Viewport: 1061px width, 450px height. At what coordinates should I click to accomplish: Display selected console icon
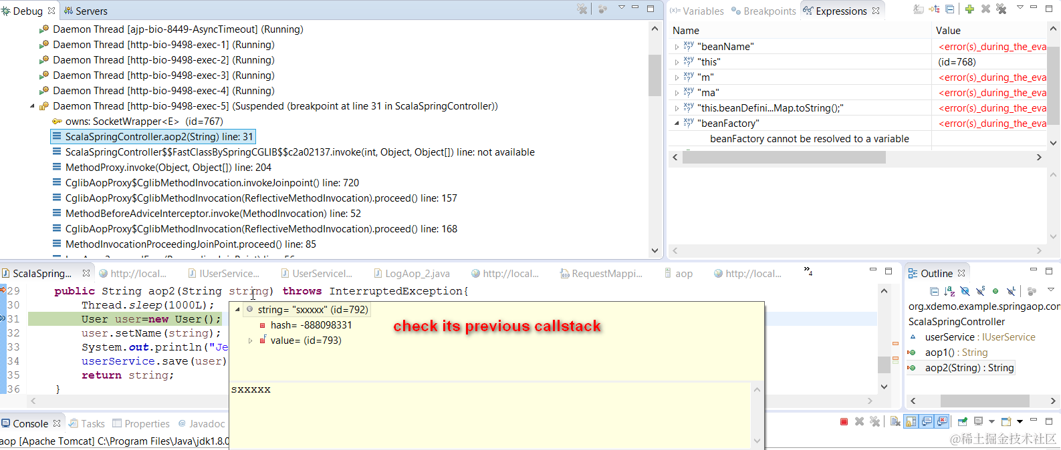pos(978,421)
